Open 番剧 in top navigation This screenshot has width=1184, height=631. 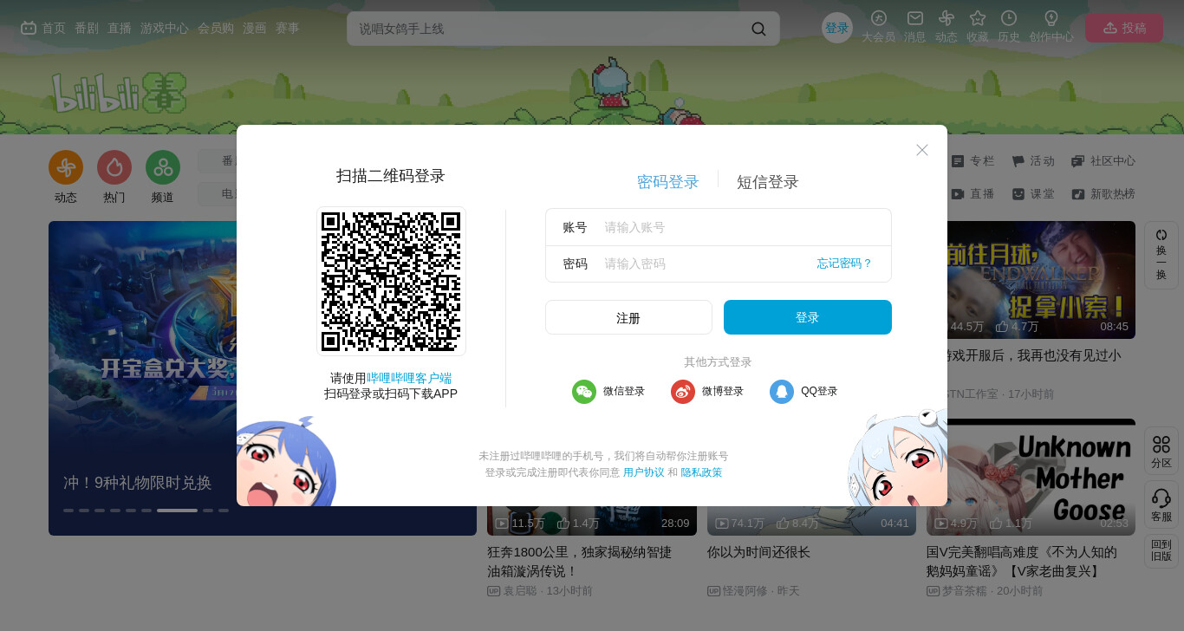tap(87, 28)
